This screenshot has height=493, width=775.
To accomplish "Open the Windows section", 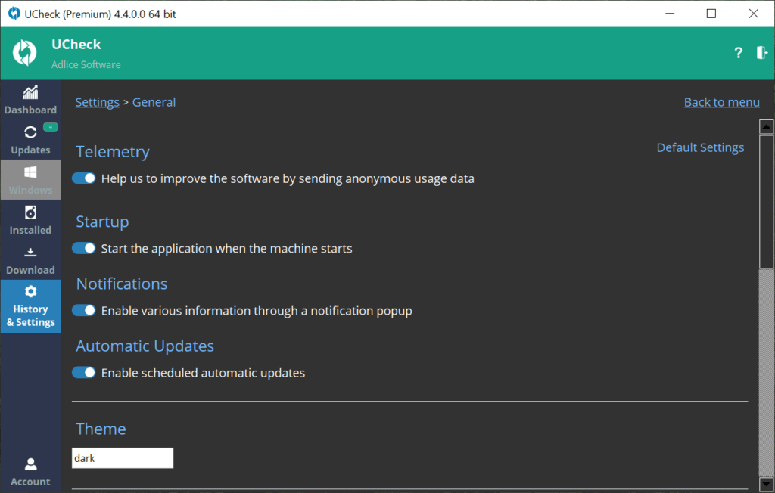I will click(x=30, y=180).
